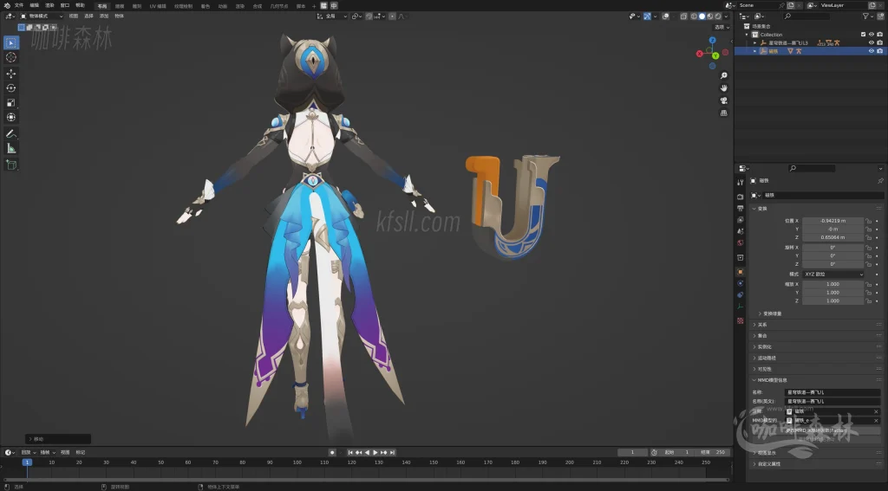Image resolution: width=888 pixels, height=491 pixels.
Task: Open the 文件 File menu
Action: point(19,5)
